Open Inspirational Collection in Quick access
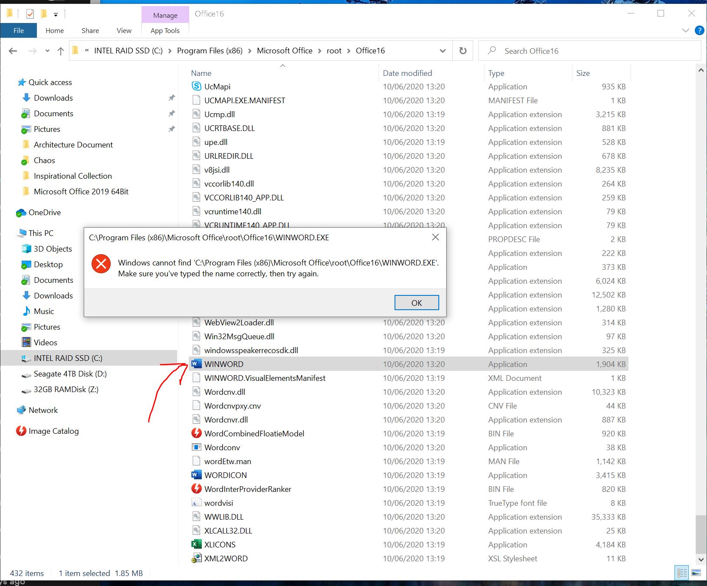This screenshot has width=707, height=586. (72, 176)
